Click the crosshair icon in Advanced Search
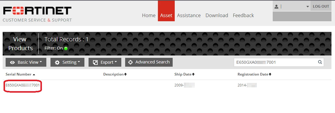The height and width of the screenshot is (113, 335). coord(130,62)
